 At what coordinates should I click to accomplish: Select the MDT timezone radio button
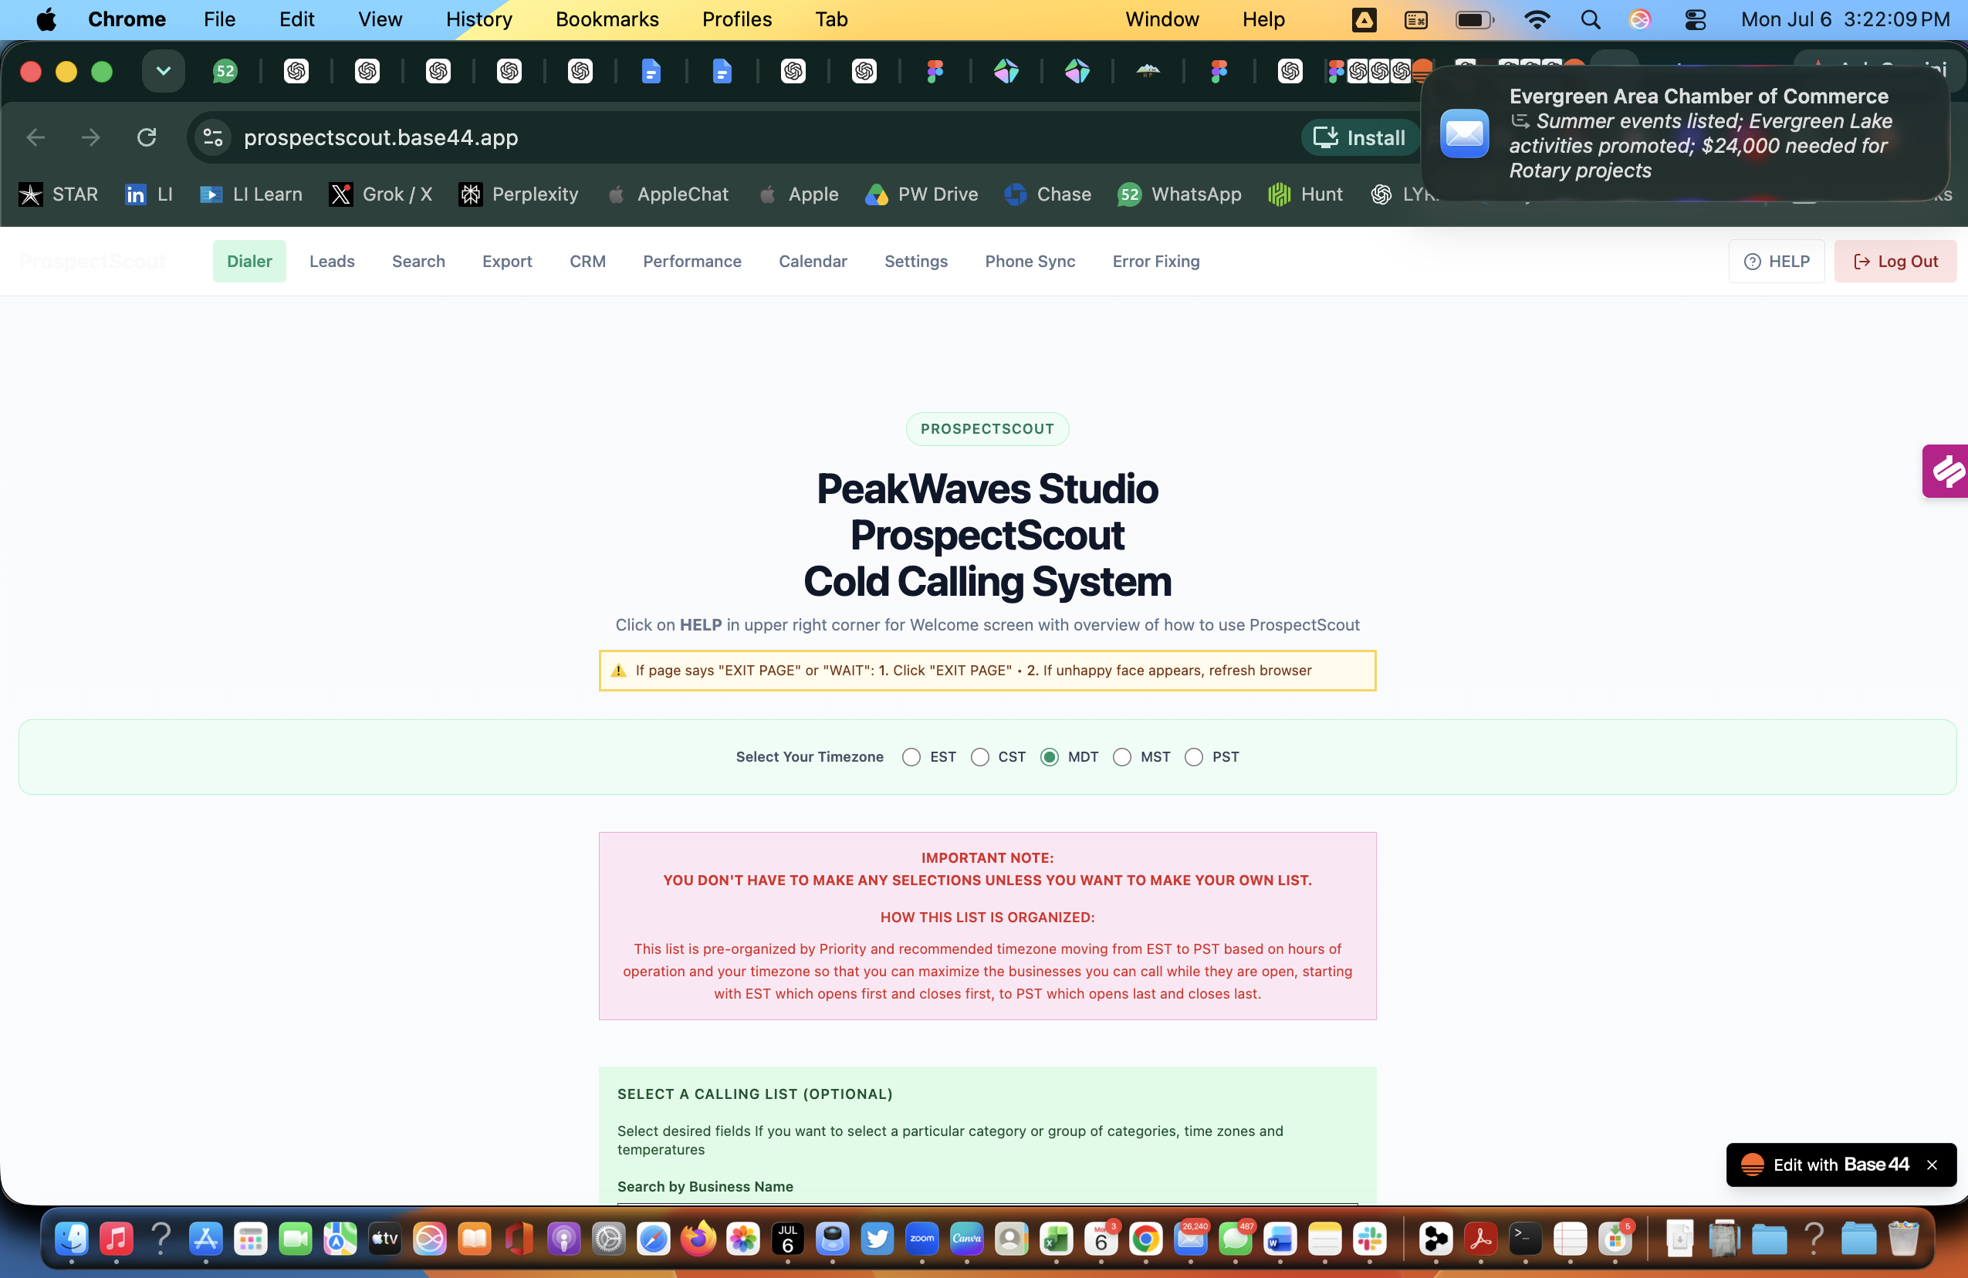tap(1050, 757)
